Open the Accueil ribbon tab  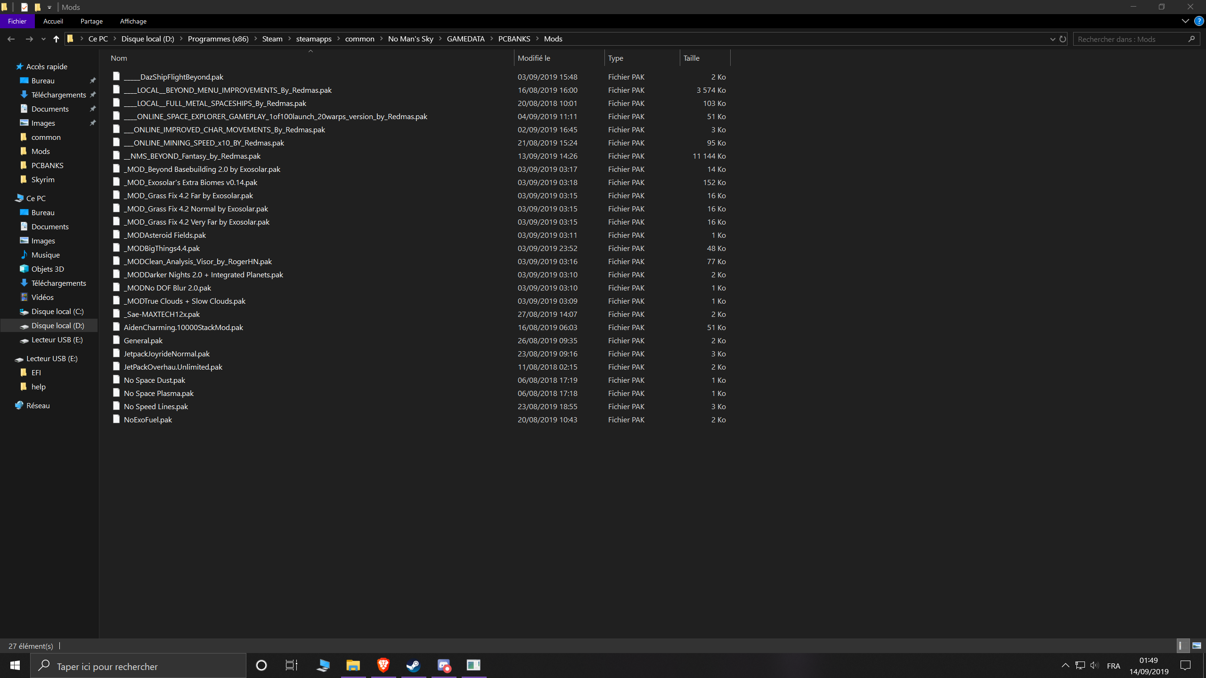point(53,21)
